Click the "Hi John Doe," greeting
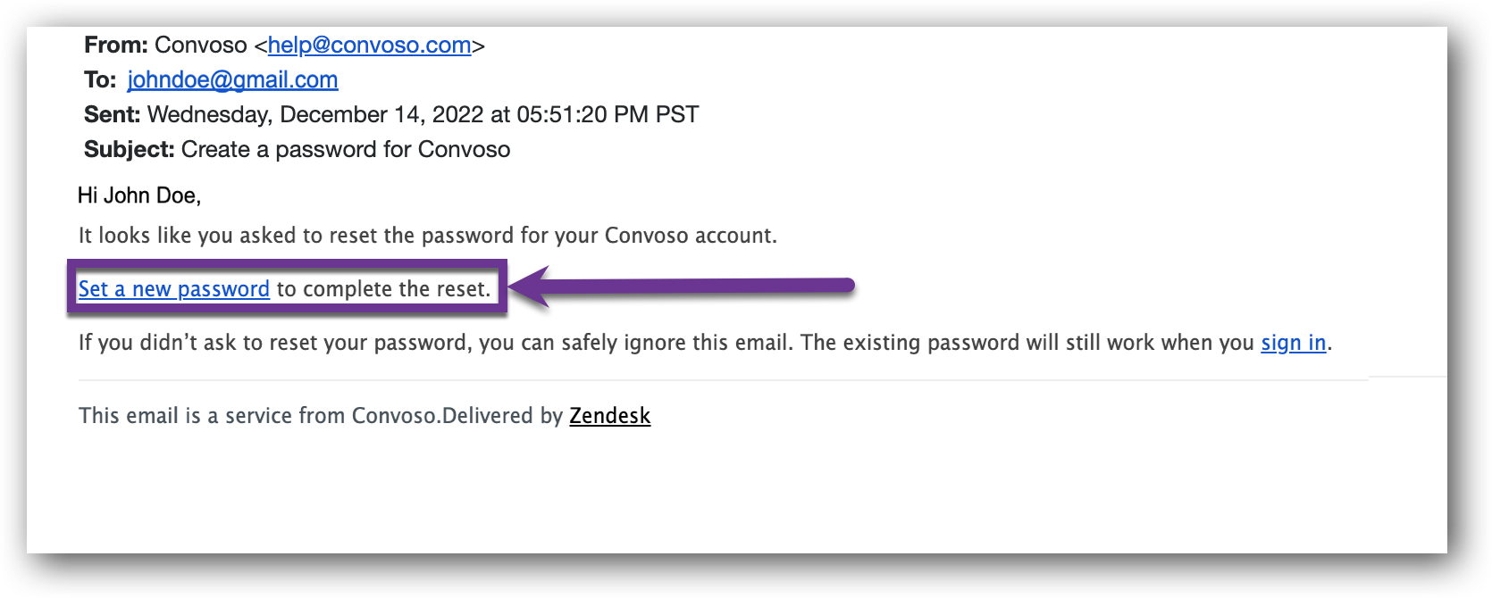1492x598 pixels. 139,195
